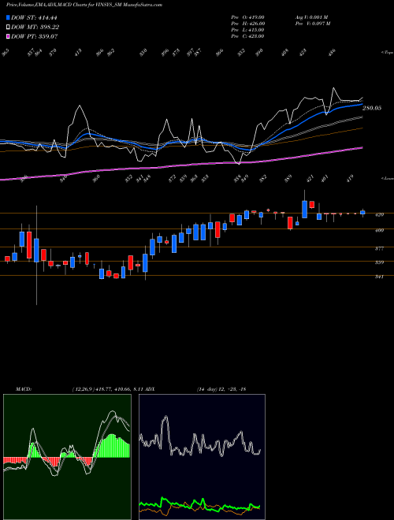Click the 341 price level label
394x520 pixels.
(x=379, y=277)
